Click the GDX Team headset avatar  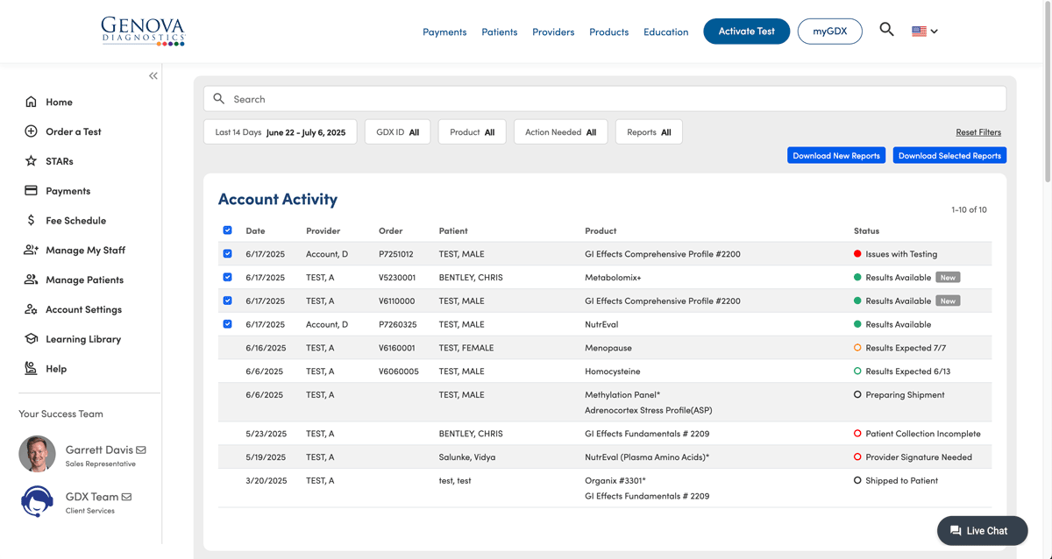[37, 500]
